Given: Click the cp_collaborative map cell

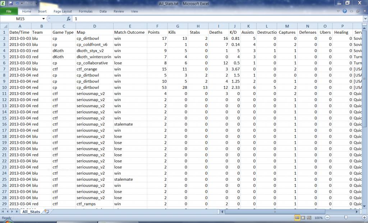Looking at the screenshot, I should [x=95, y=63].
